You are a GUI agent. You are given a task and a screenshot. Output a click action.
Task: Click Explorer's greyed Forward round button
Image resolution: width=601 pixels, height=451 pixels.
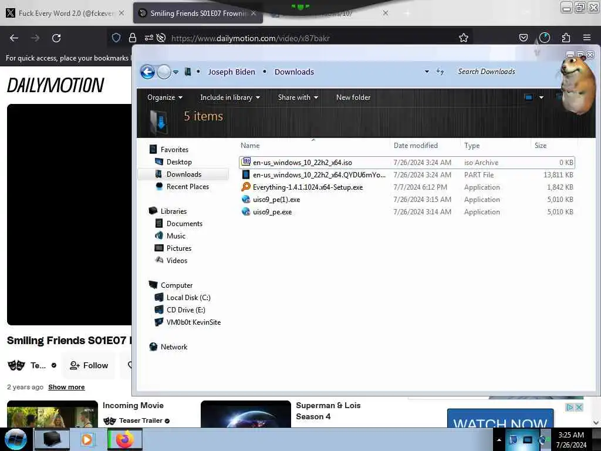pos(164,72)
